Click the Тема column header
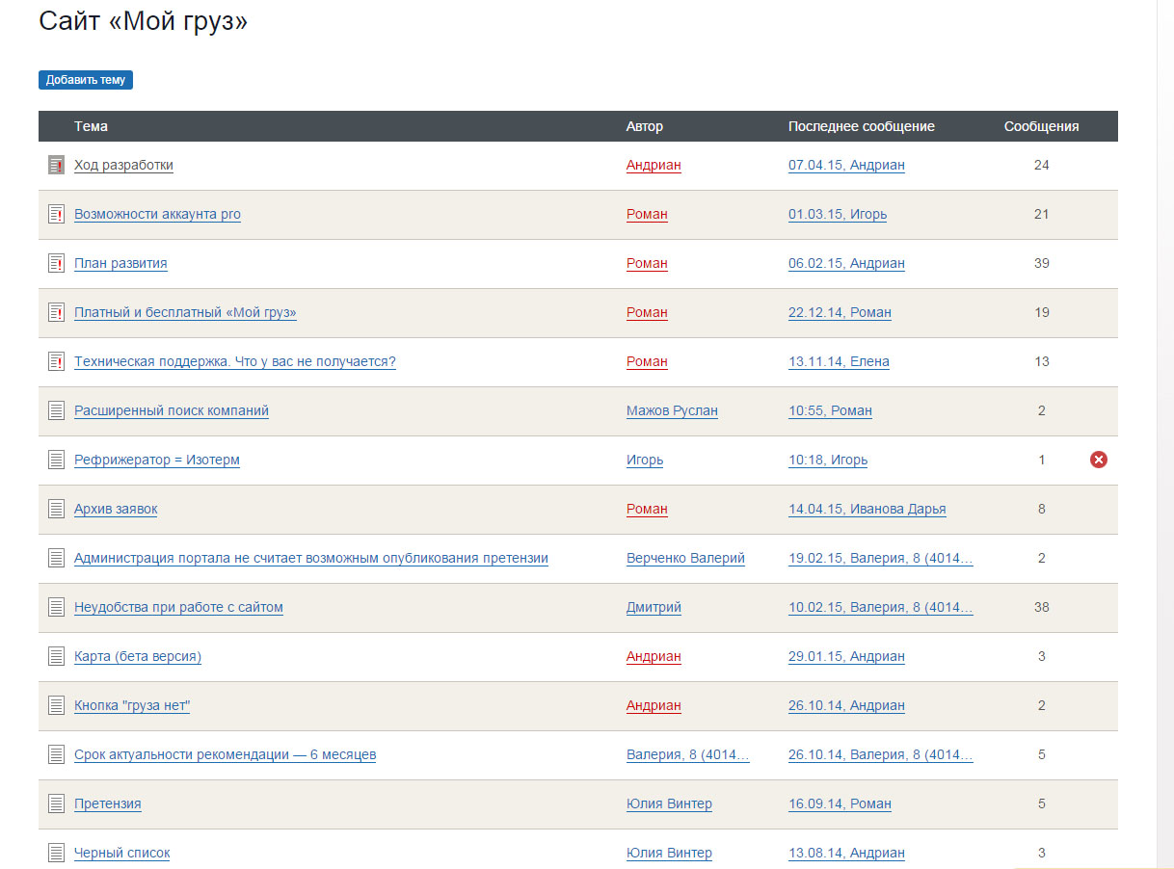1174x869 pixels. click(91, 126)
